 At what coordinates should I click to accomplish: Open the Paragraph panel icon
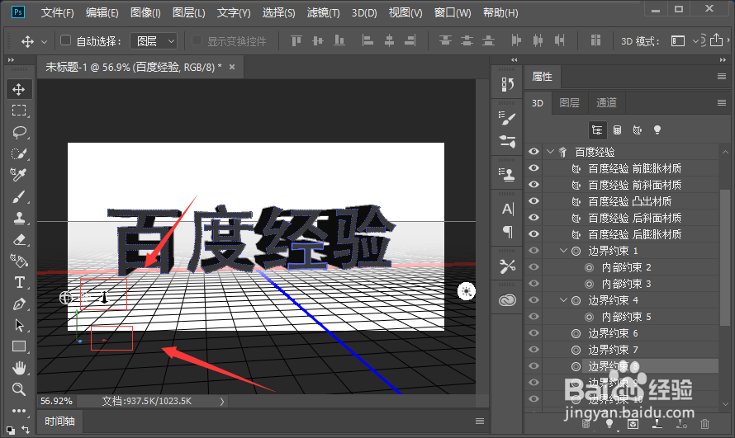(507, 232)
